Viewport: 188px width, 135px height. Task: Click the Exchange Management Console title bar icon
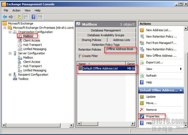pyautogui.click(x=4, y=4)
